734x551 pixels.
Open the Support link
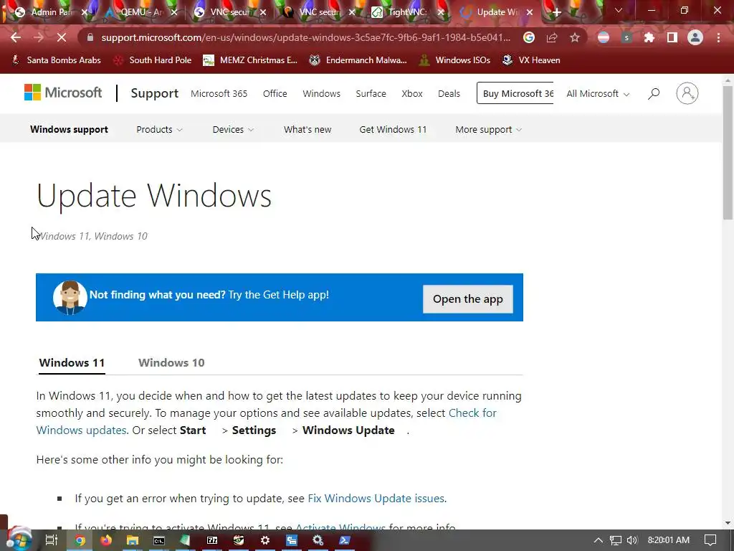point(155,93)
